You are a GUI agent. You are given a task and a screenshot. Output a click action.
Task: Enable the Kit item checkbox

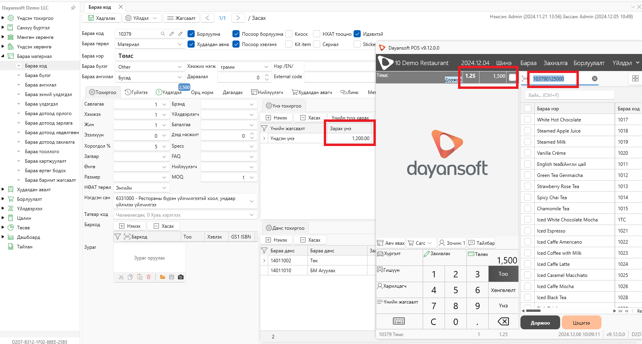[289, 44]
